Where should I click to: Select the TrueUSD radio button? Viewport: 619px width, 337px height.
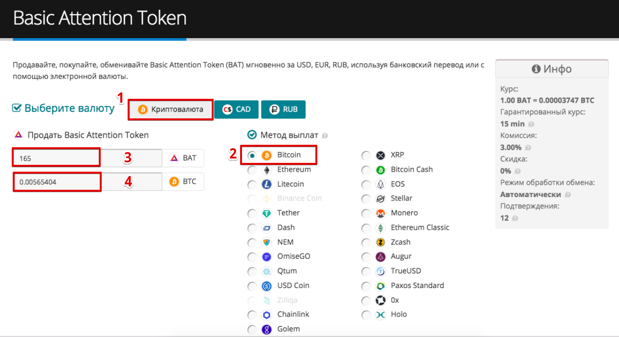(x=366, y=272)
